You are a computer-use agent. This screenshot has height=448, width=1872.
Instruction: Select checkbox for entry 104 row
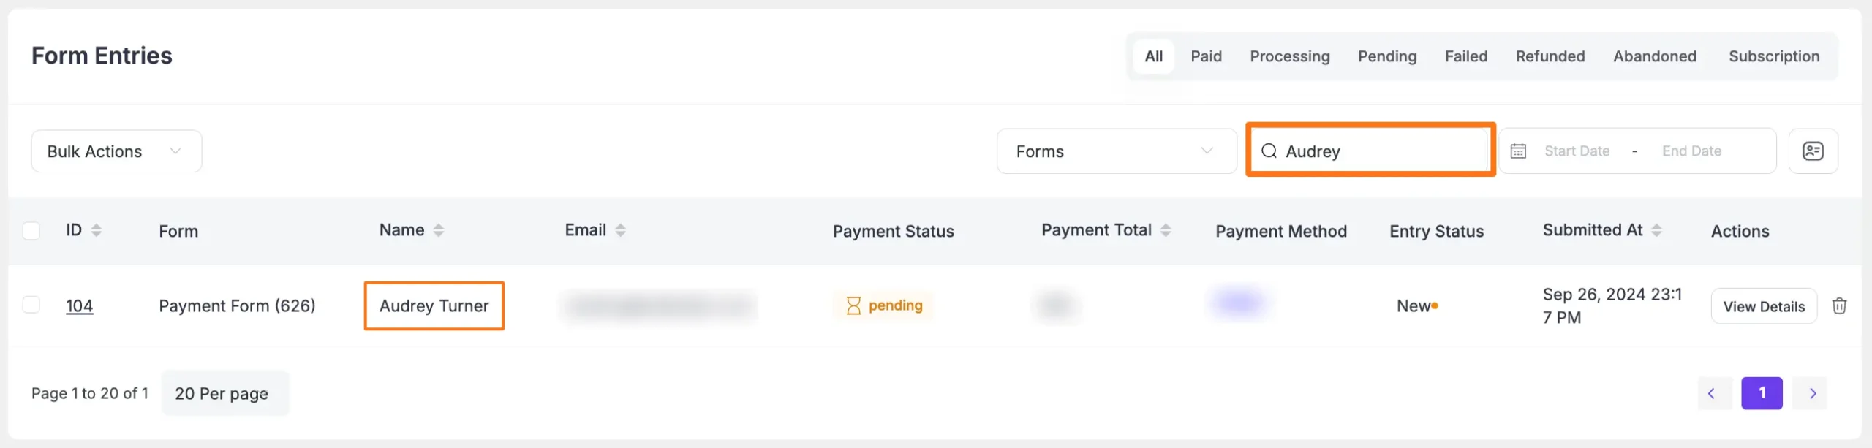(31, 305)
